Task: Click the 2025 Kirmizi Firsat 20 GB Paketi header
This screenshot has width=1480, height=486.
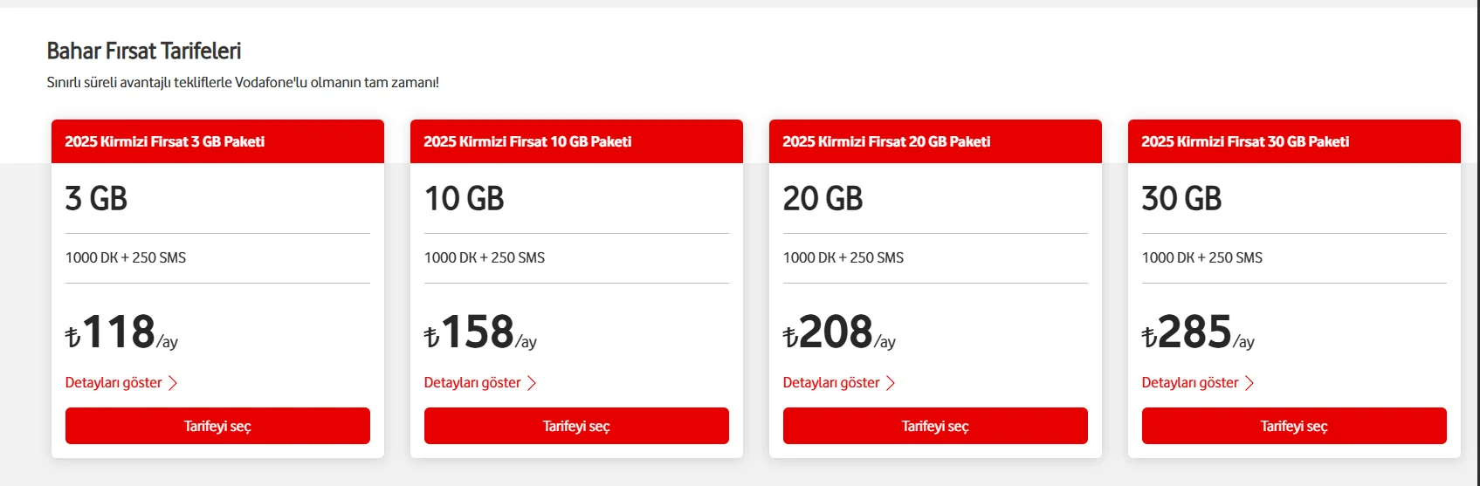Action: point(886,141)
